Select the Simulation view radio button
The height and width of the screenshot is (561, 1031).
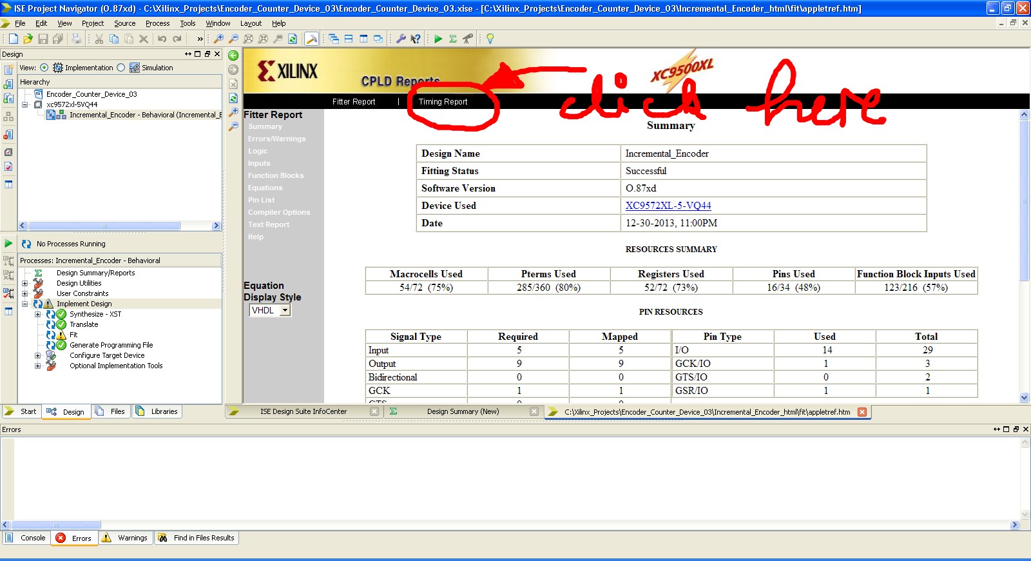[120, 68]
